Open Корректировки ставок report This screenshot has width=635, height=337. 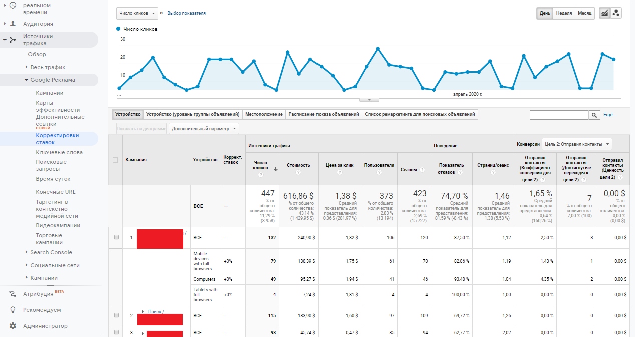(57, 139)
